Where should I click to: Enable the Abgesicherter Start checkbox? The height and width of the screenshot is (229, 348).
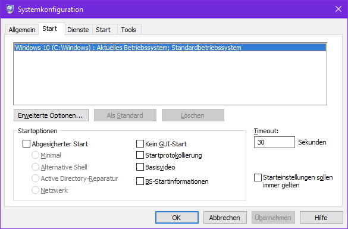pyautogui.click(x=26, y=143)
